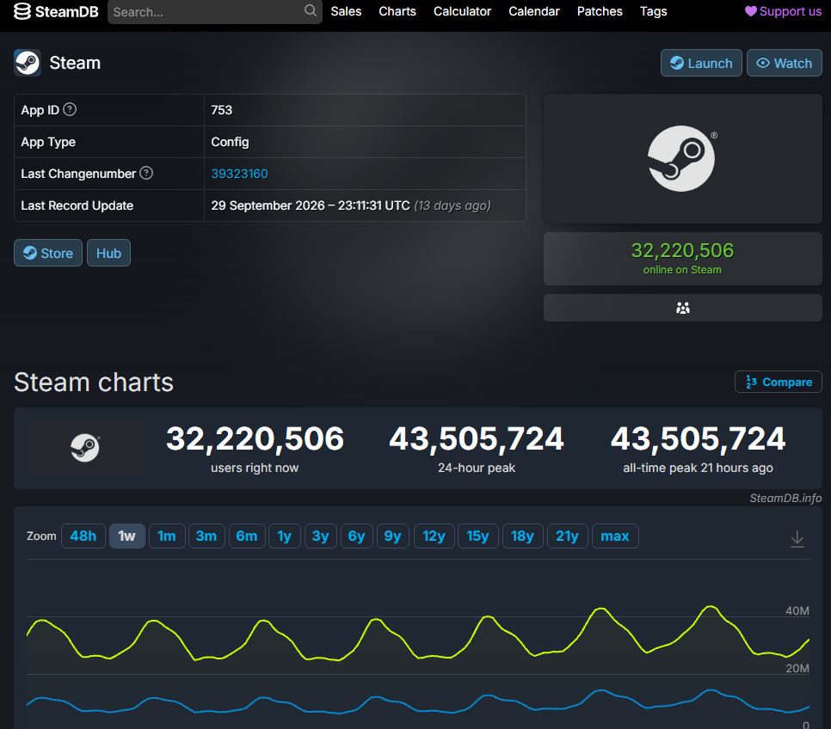Set chart zoom to 3y
Viewport: 831px width, 729px height.
pyautogui.click(x=321, y=536)
